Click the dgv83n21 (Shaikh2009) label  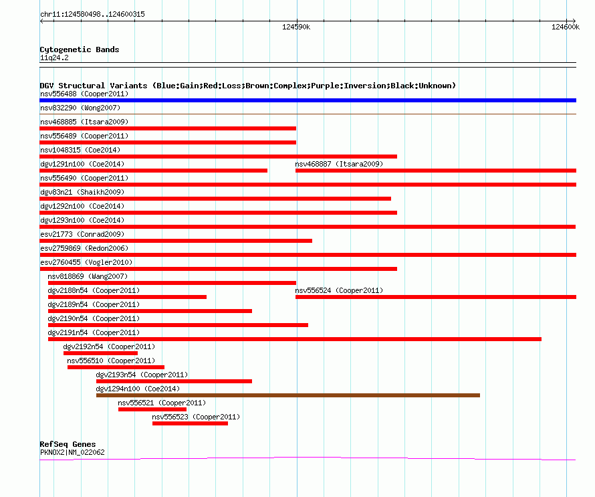point(82,192)
